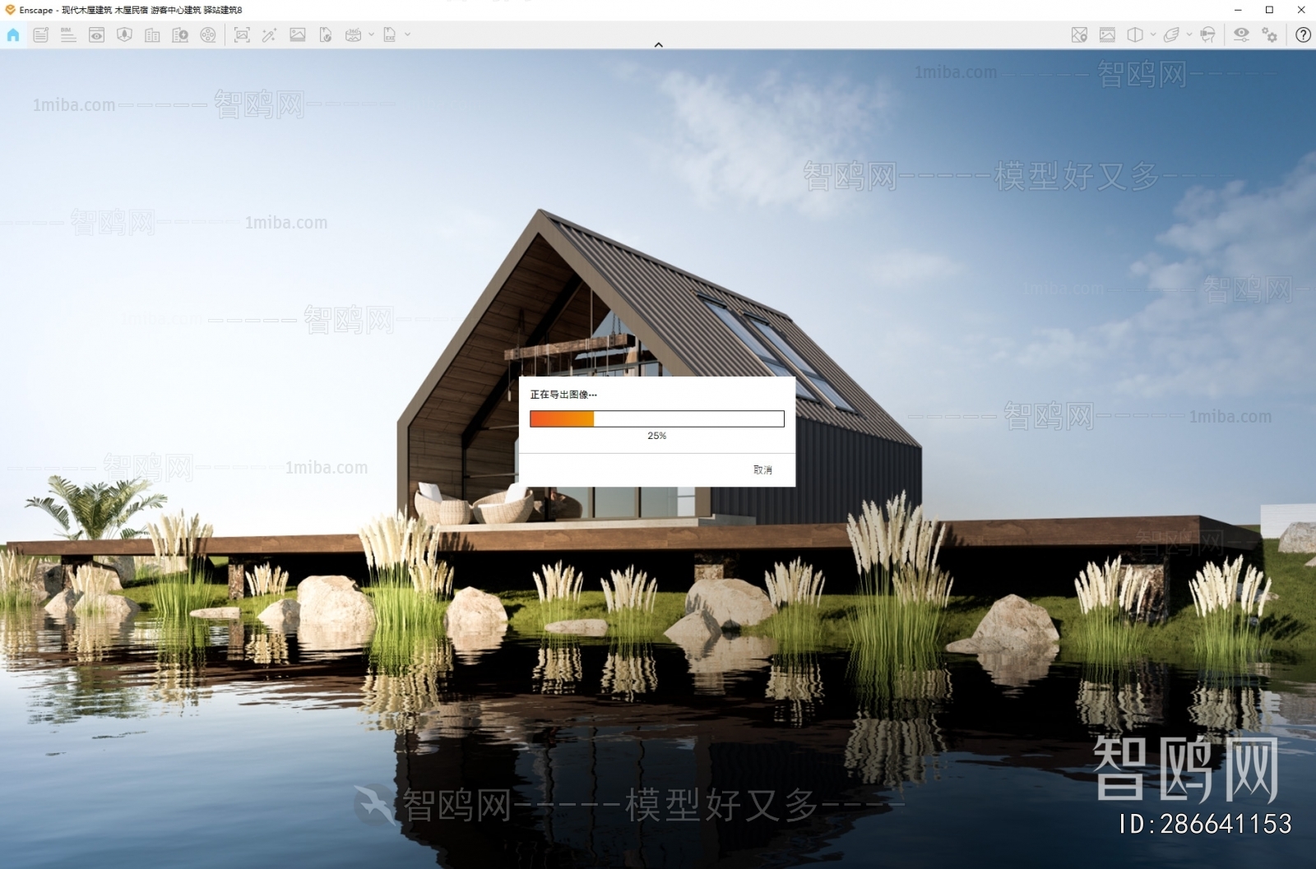Click the 取消 cancel button
This screenshot has height=869, width=1316.
(x=762, y=469)
